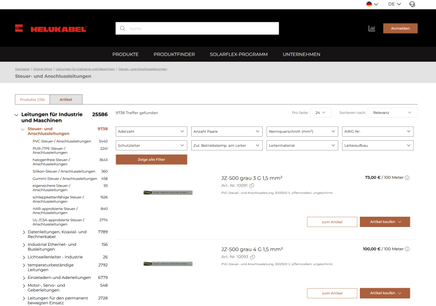Copy article number 10093 via copy icon
The width and height of the screenshot is (436, 306).
click(x=252, y=257)
